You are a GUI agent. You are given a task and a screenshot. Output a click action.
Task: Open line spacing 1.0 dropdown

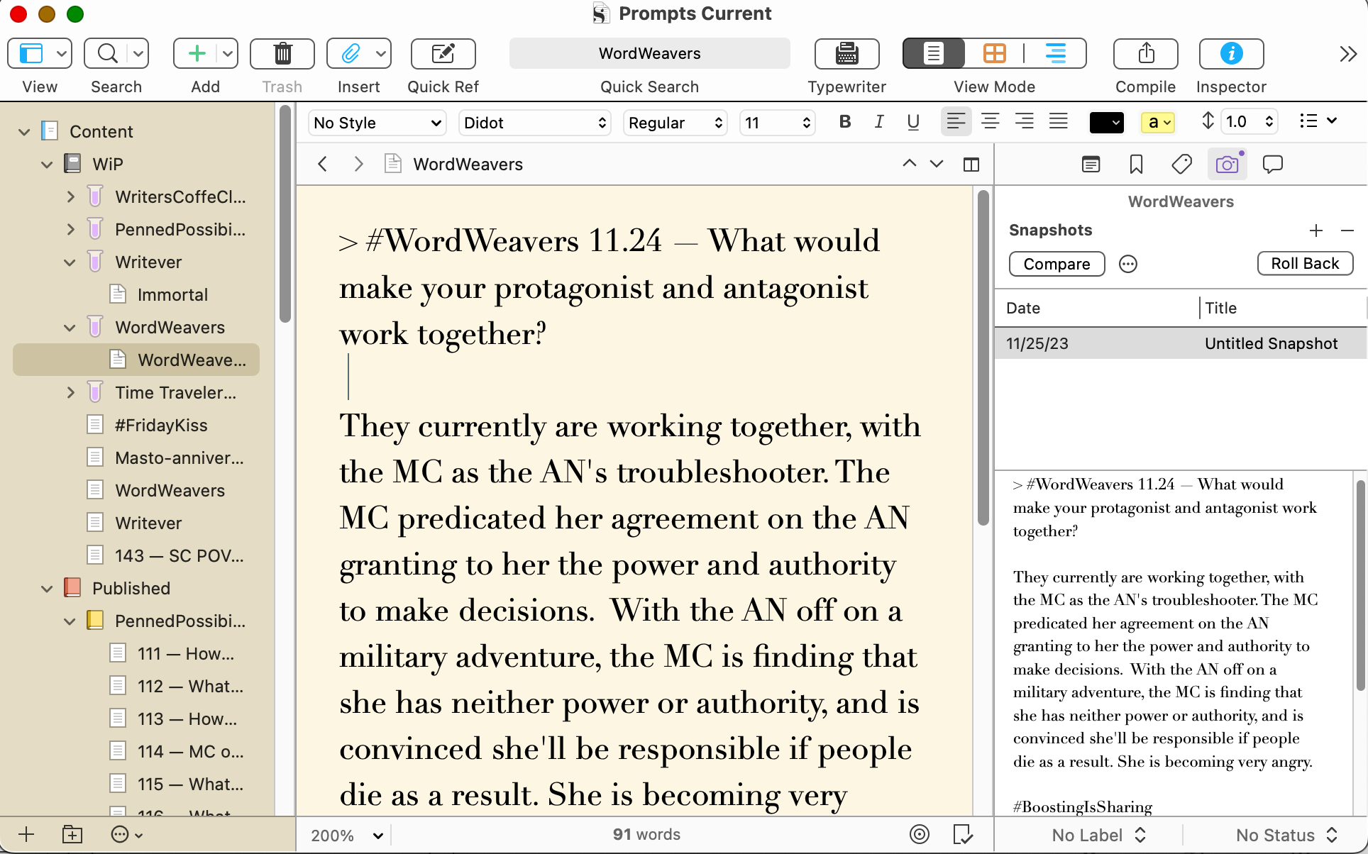[x=1249, y=122]
